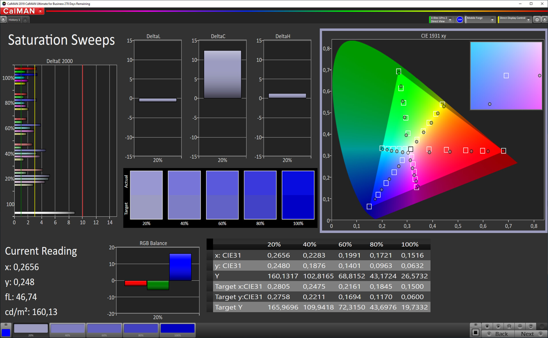Open the settings gear icon
548x338 pixels.
point(537,19)
